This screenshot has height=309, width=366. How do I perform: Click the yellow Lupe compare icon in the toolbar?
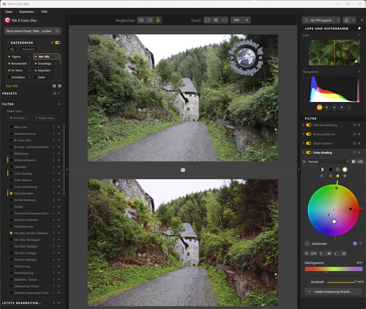tap(158, 20)
